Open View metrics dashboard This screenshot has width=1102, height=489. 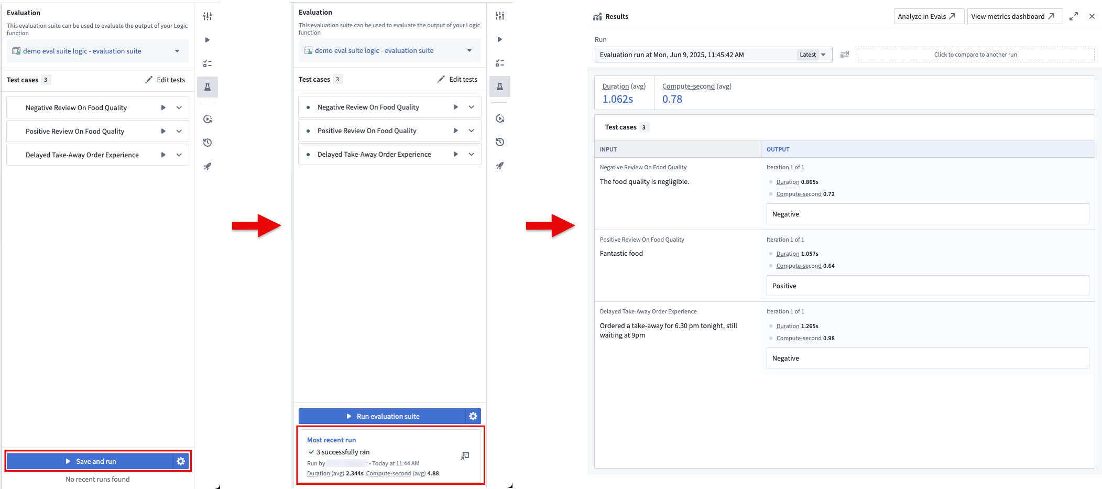pyautogui.click(x=1012, y=16)
